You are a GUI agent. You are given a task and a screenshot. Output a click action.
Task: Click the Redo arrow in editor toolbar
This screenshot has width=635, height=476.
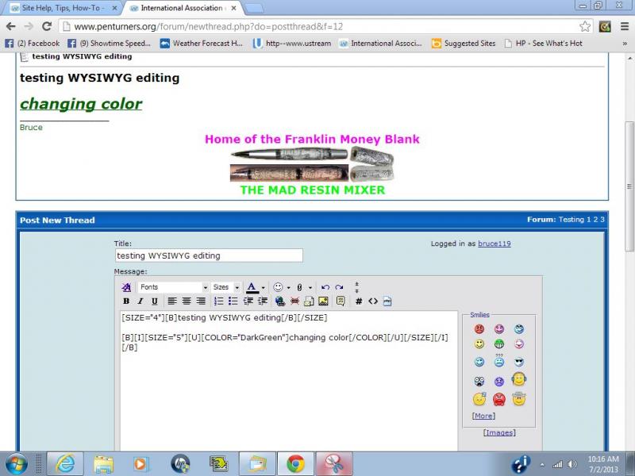point(339,287)
